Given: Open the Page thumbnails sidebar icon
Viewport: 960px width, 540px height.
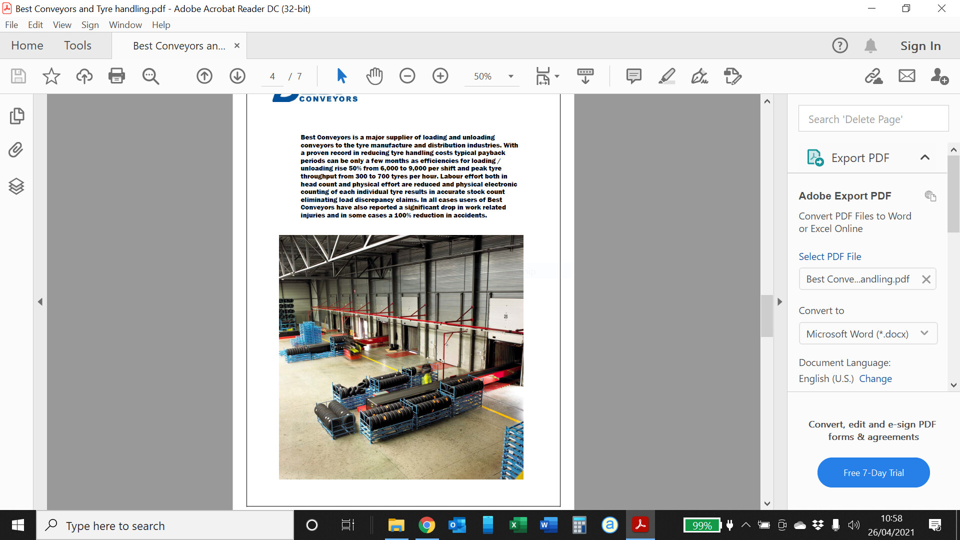Looking at the screenshot, I should [x=16, y=116].
